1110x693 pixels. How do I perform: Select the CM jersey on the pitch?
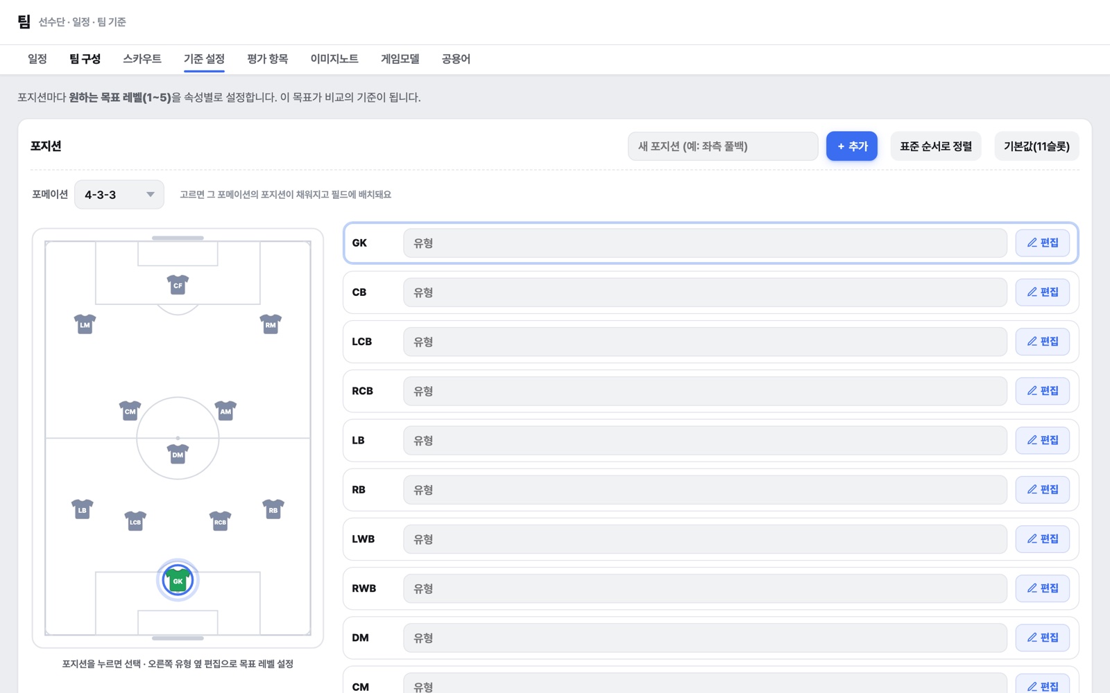[x=130, y=410]
